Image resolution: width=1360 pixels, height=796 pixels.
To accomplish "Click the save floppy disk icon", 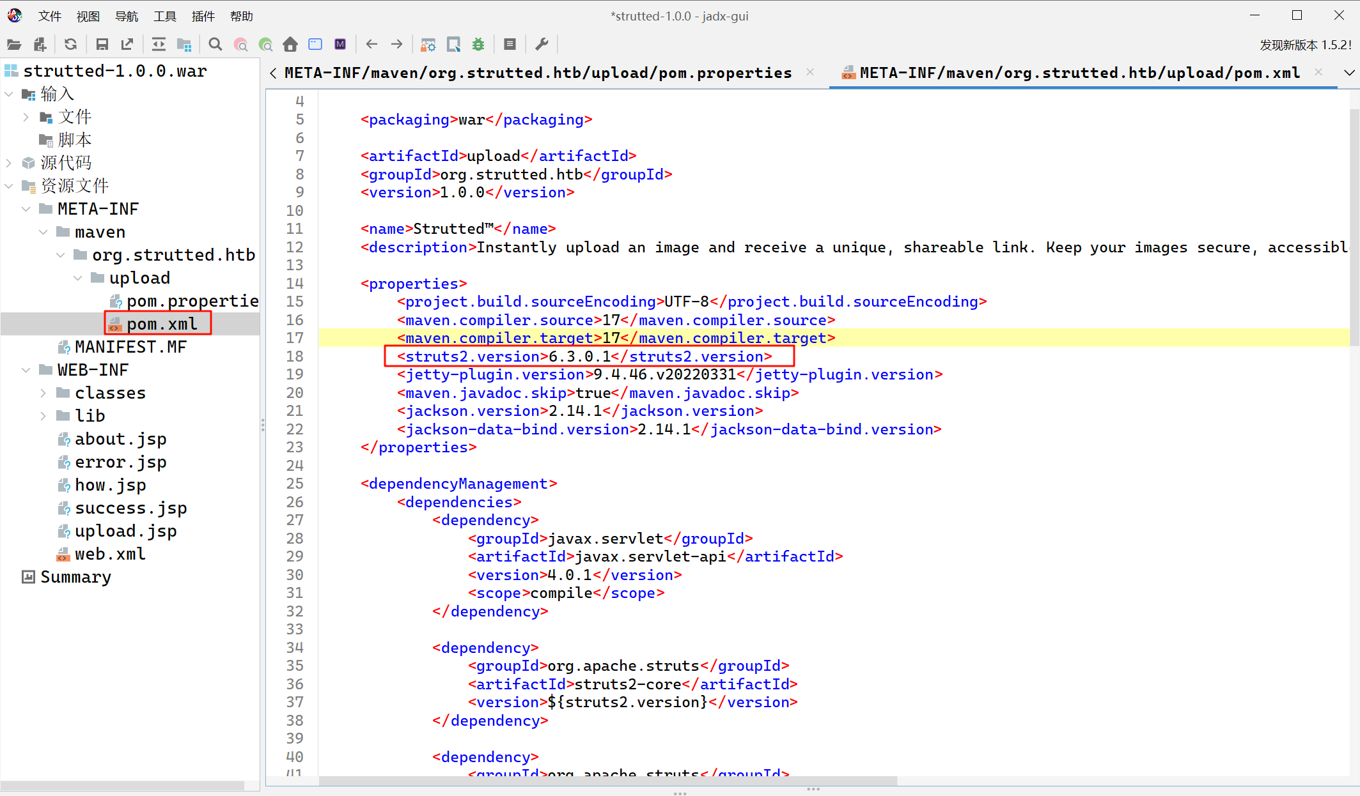I will coord(102,44).
